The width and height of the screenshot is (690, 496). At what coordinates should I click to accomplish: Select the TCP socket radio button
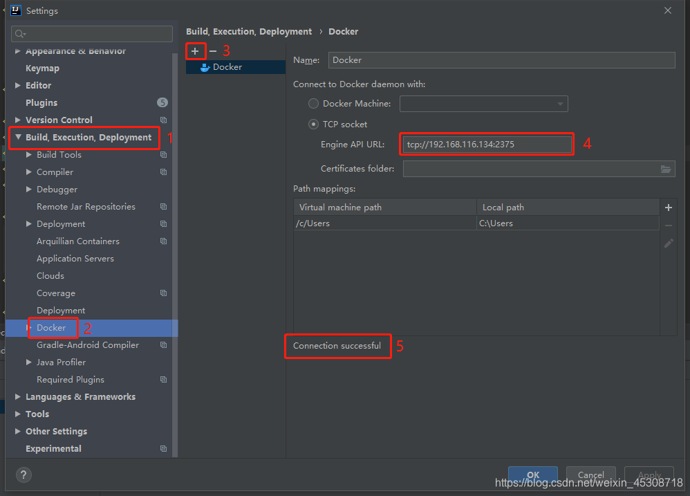[x=313, y=124]
